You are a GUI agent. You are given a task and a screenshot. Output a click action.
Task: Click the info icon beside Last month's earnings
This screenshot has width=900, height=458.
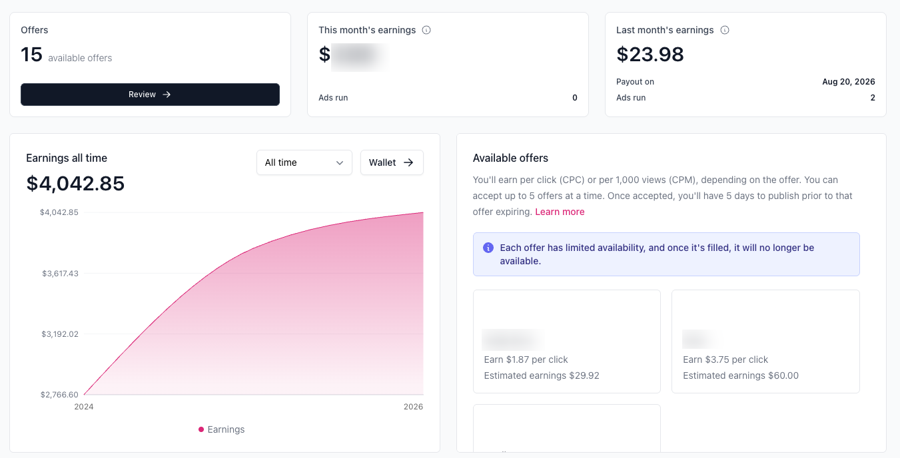pyautogui.click(x=725, y=30)
